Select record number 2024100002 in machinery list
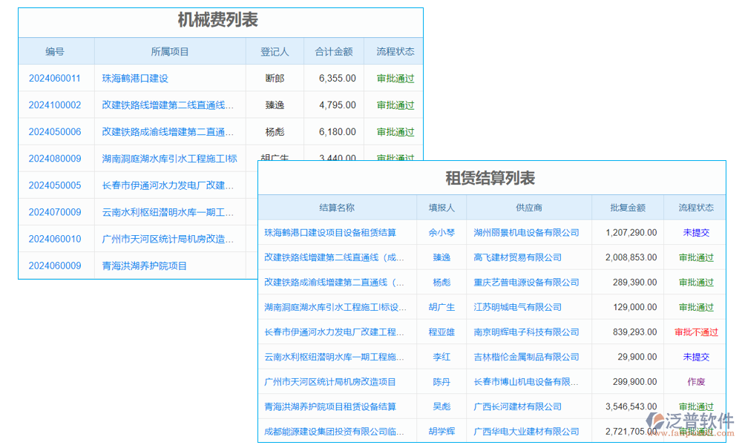Screen dimensions: 742x445 point(56,105)
